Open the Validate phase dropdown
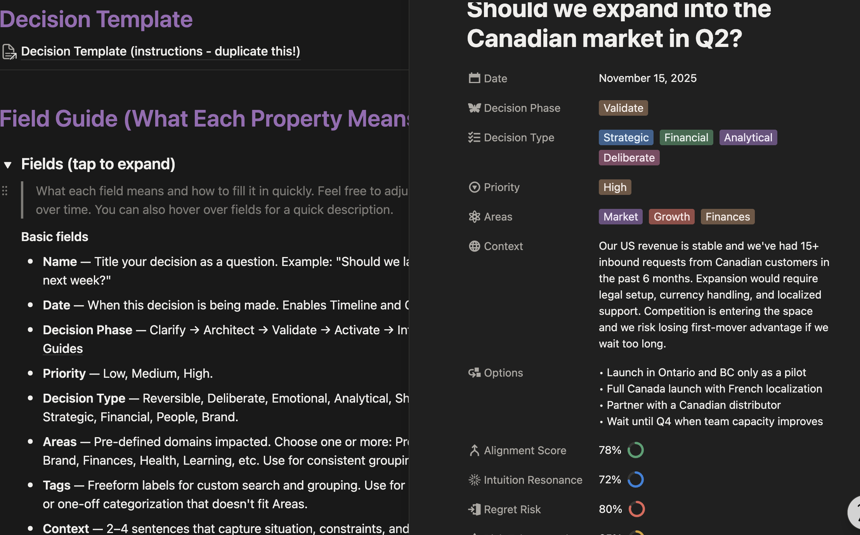The image size is (860, 535). [x=623, y=108]
